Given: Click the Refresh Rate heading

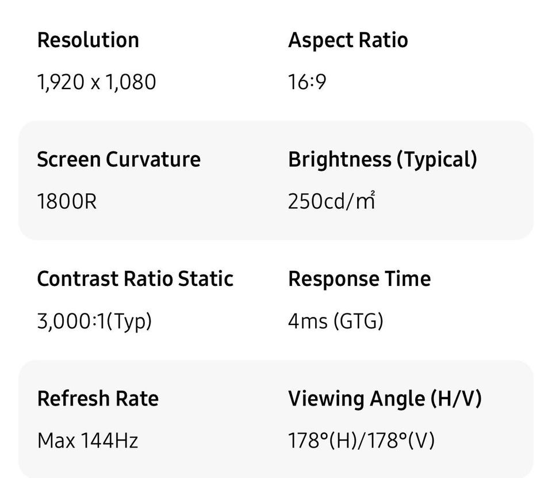Looking at the screenshot, I should (98, 399).
